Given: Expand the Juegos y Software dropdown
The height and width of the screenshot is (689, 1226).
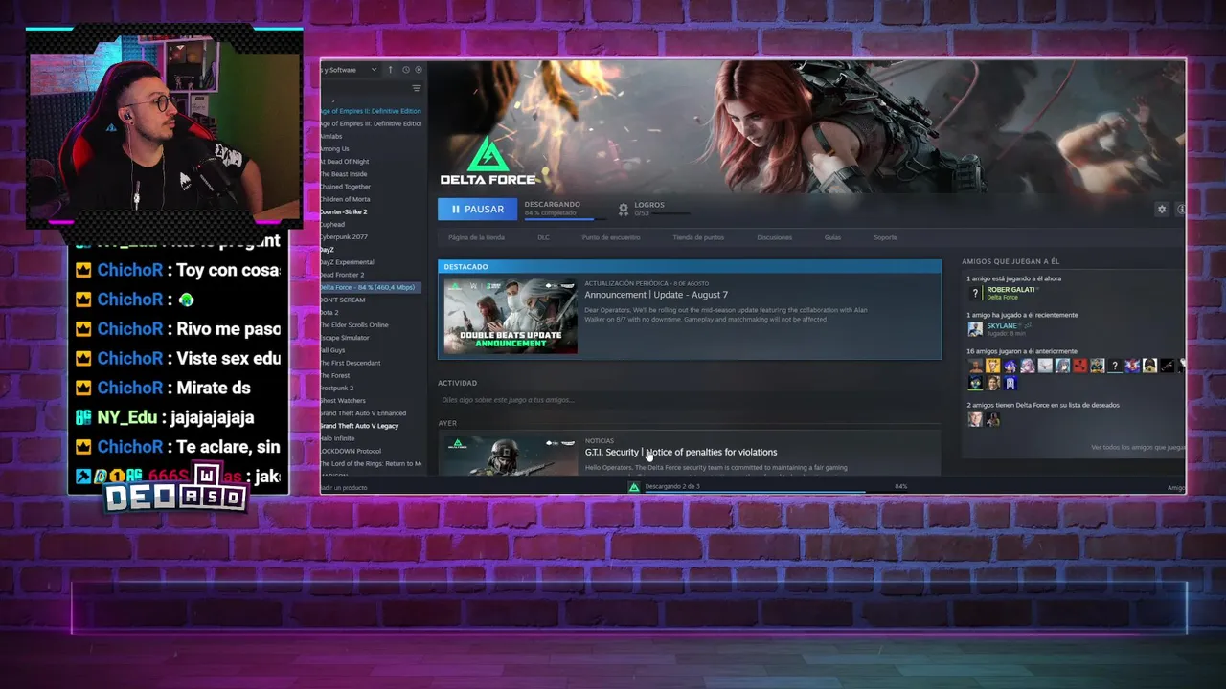Looking at the screenshot, I should pyautogui.click(x=350, y=70).
